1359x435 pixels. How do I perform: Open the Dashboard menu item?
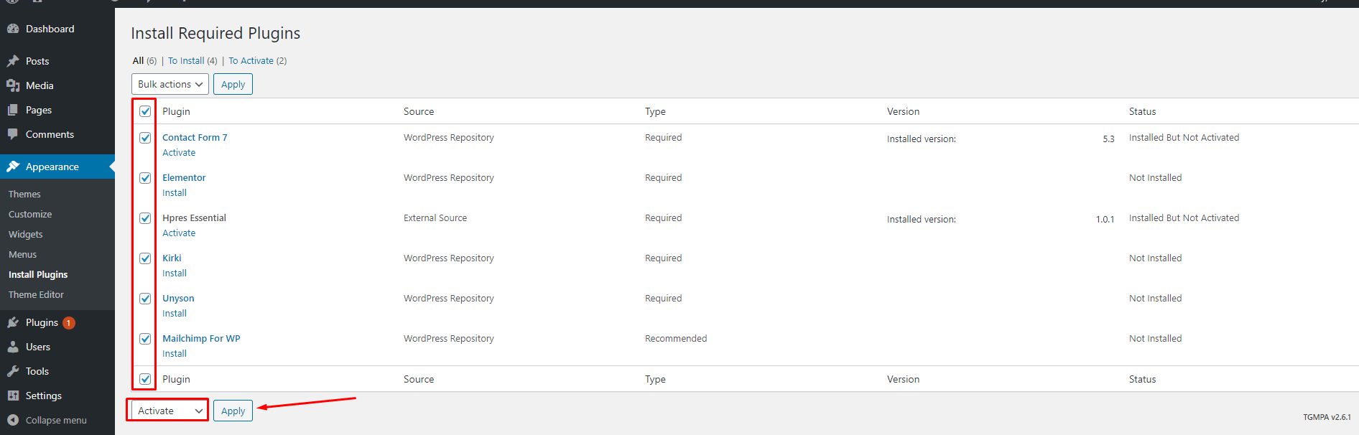(57, 29)
